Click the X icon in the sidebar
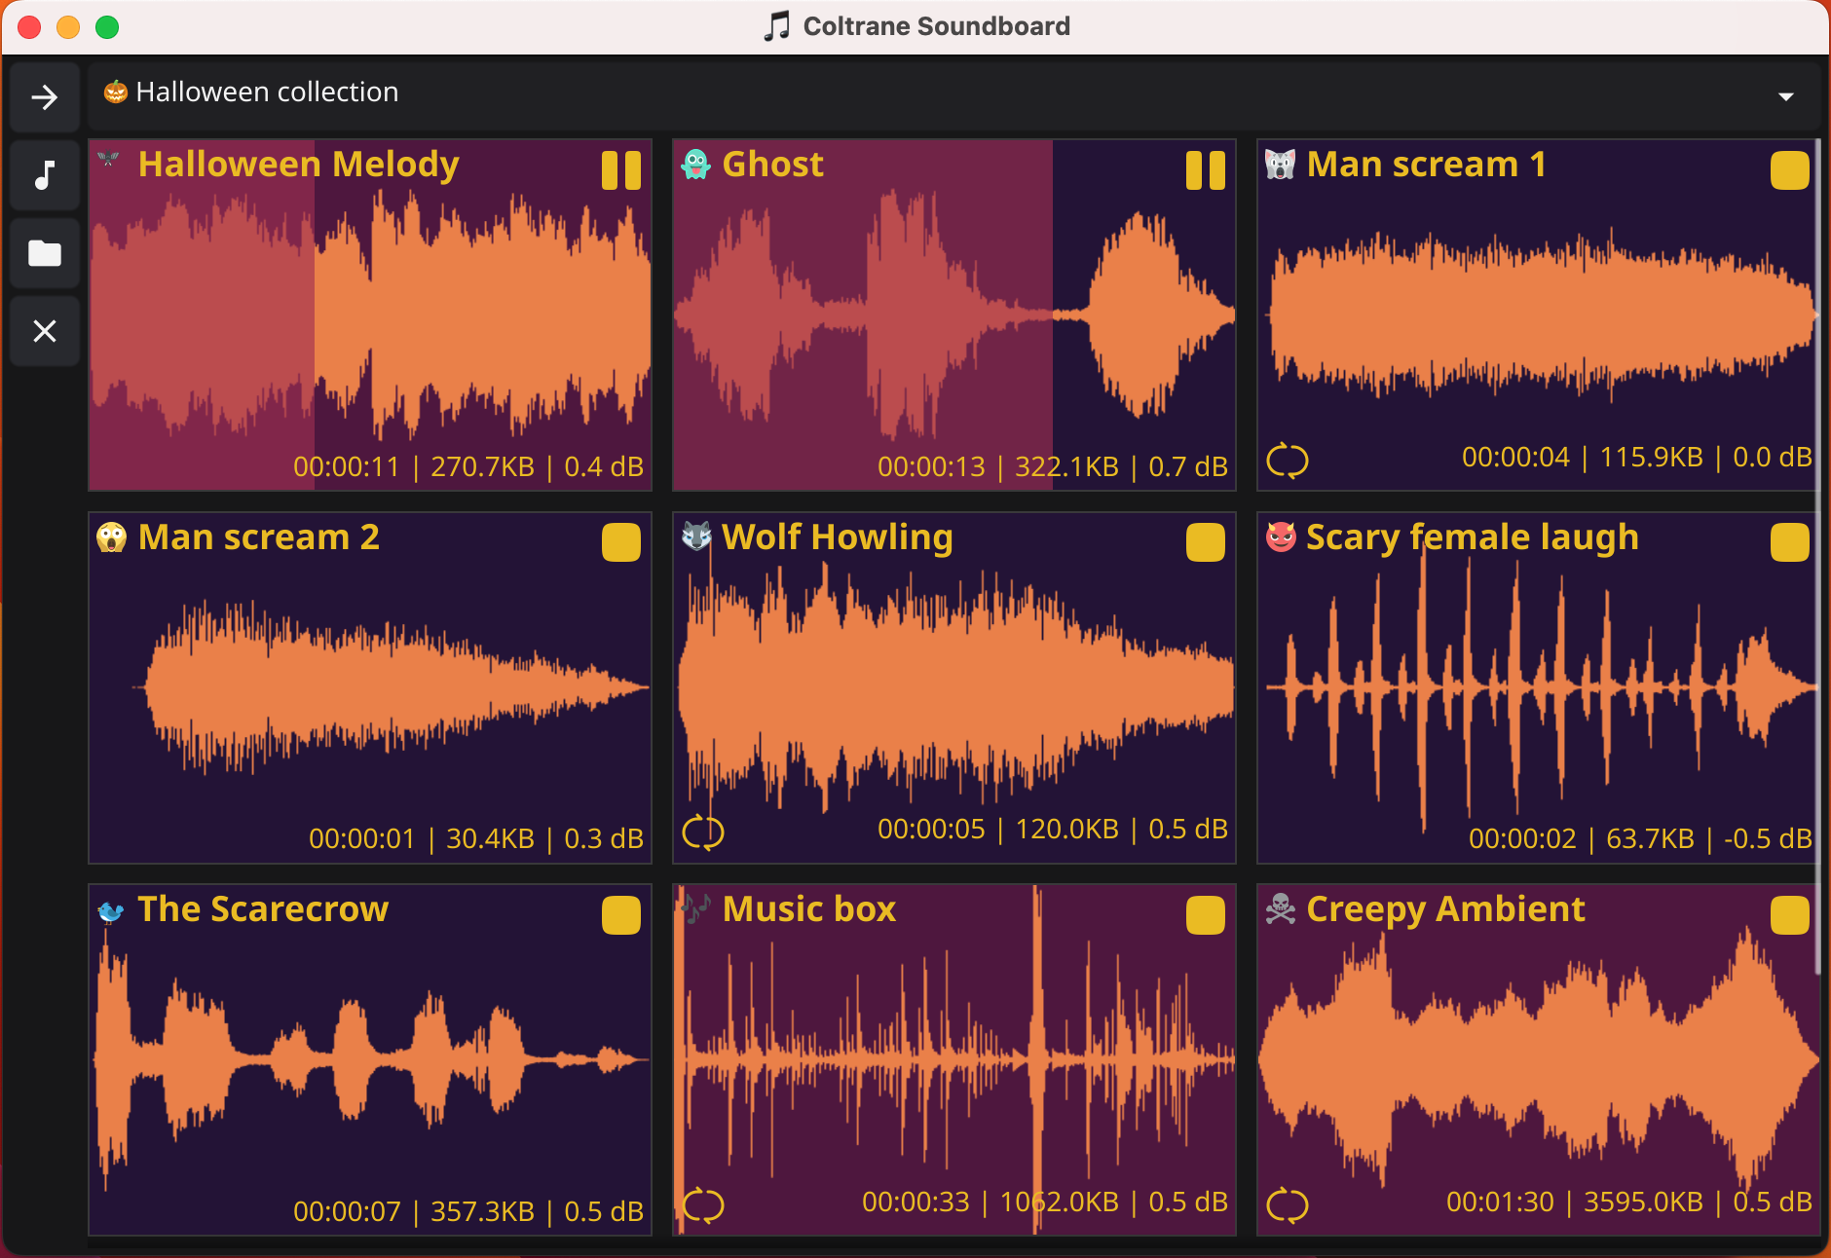This screenshot has height=1258, width=1831. (45, 331)
